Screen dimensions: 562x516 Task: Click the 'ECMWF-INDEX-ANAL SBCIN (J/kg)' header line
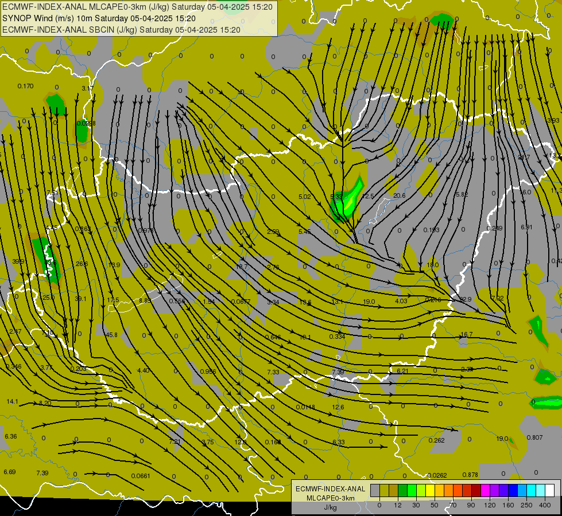[x=121, y=30]
